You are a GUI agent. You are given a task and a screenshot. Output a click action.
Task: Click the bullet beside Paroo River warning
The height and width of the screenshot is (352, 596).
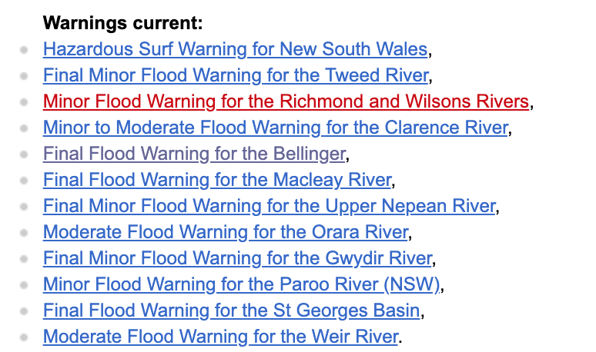[x=24, y=285]
